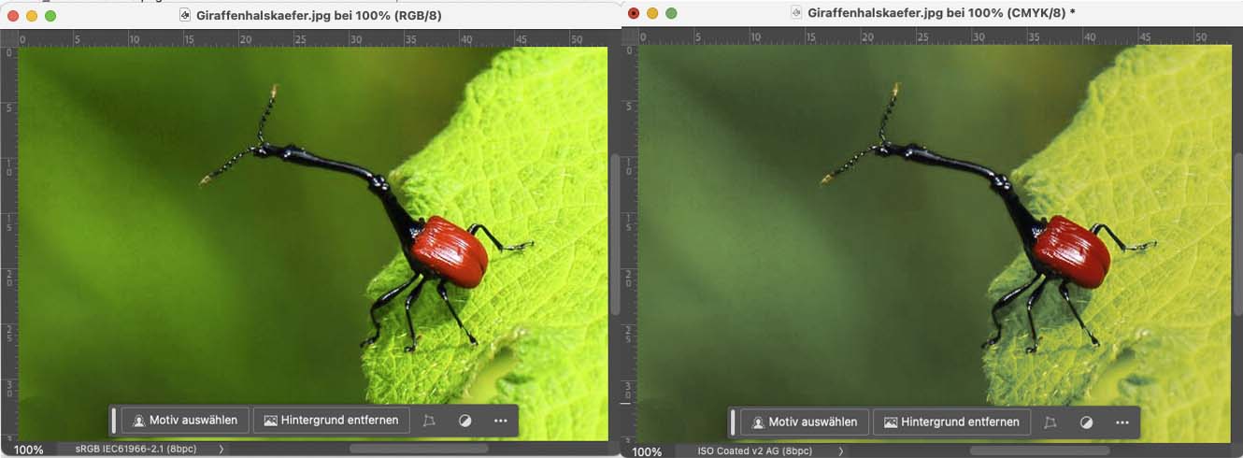The width and height of the screenshot is (1243, 458).
Task: Click the horizontal scrollbar of the RGB window
Action: 418,449
